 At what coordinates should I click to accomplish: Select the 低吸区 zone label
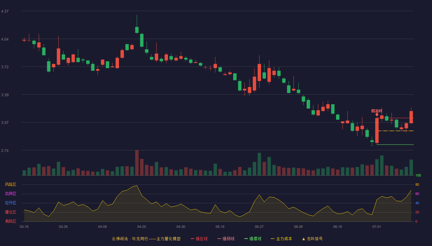(11, 221)
